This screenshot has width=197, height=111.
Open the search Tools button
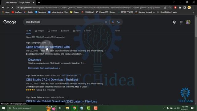(x=118, y=31)
